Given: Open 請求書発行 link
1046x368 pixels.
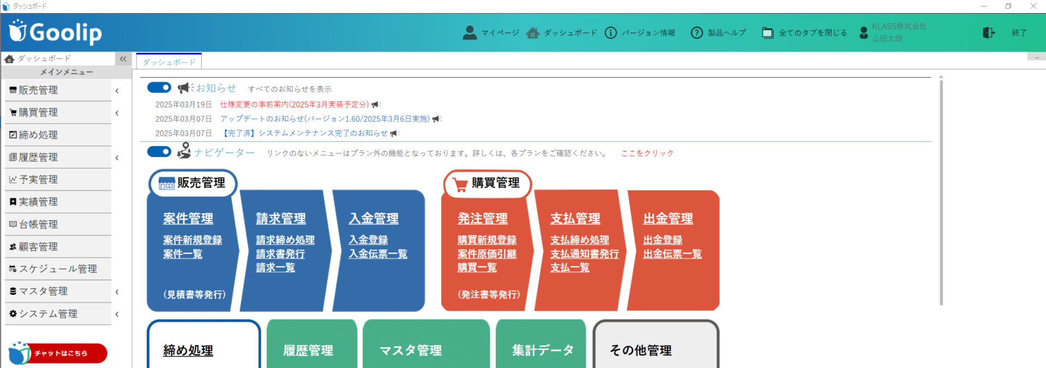Looking at the screenshot, I should [280, 254].
